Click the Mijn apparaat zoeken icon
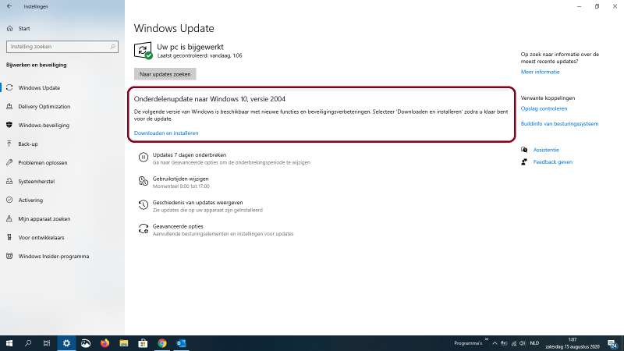624x351 pixels. coord(9,218)
